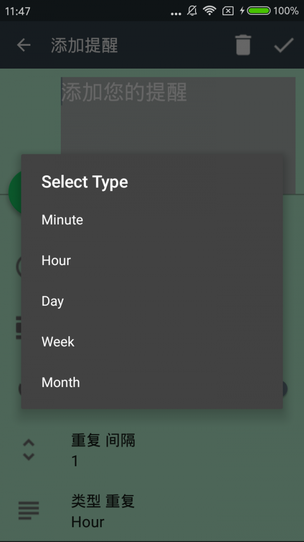Open the 类型 重复 Hour setting
Viewport: 304px width, 542px height.
coord(152,511)
